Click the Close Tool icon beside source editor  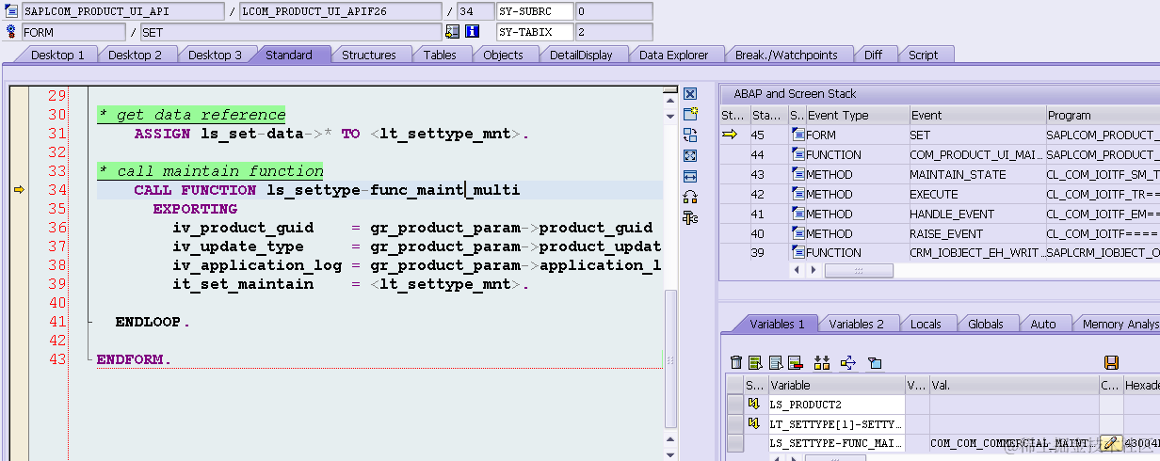click(x=689, y=93)
